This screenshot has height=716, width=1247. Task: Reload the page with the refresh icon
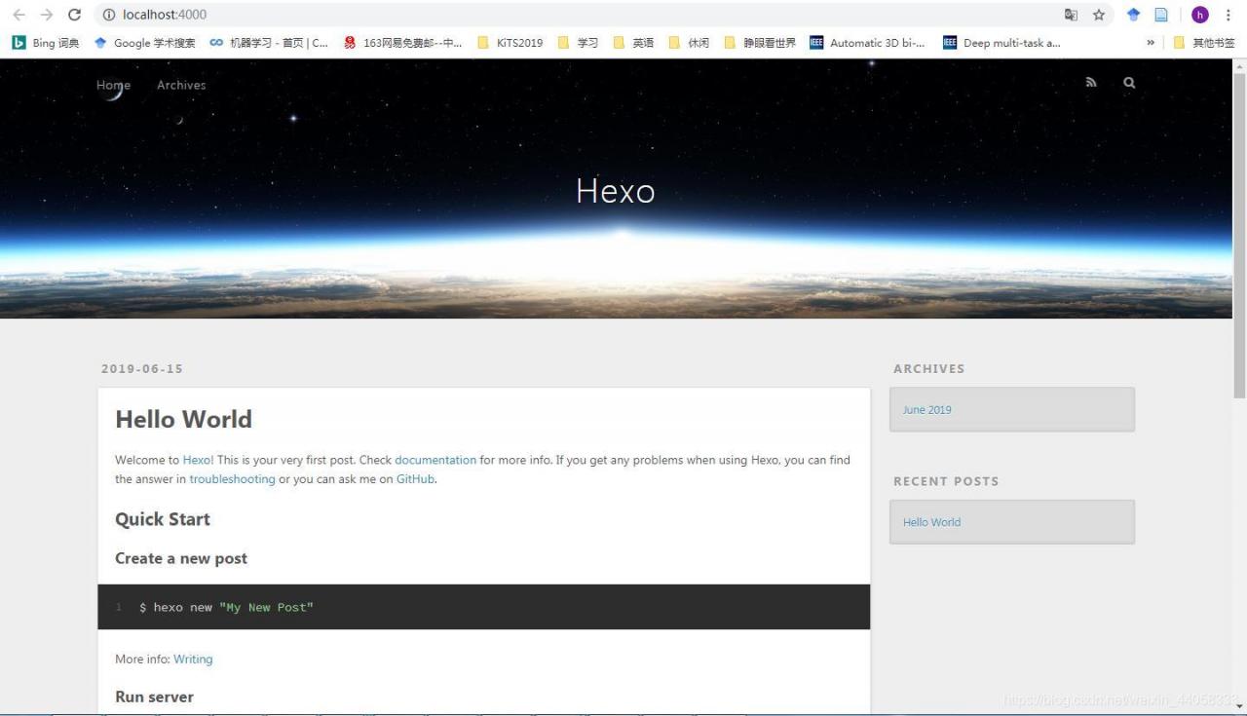click(x=74, y=15)
